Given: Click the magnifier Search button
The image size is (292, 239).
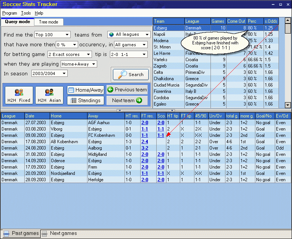Looking at the screenshot, I should [130, 74].
